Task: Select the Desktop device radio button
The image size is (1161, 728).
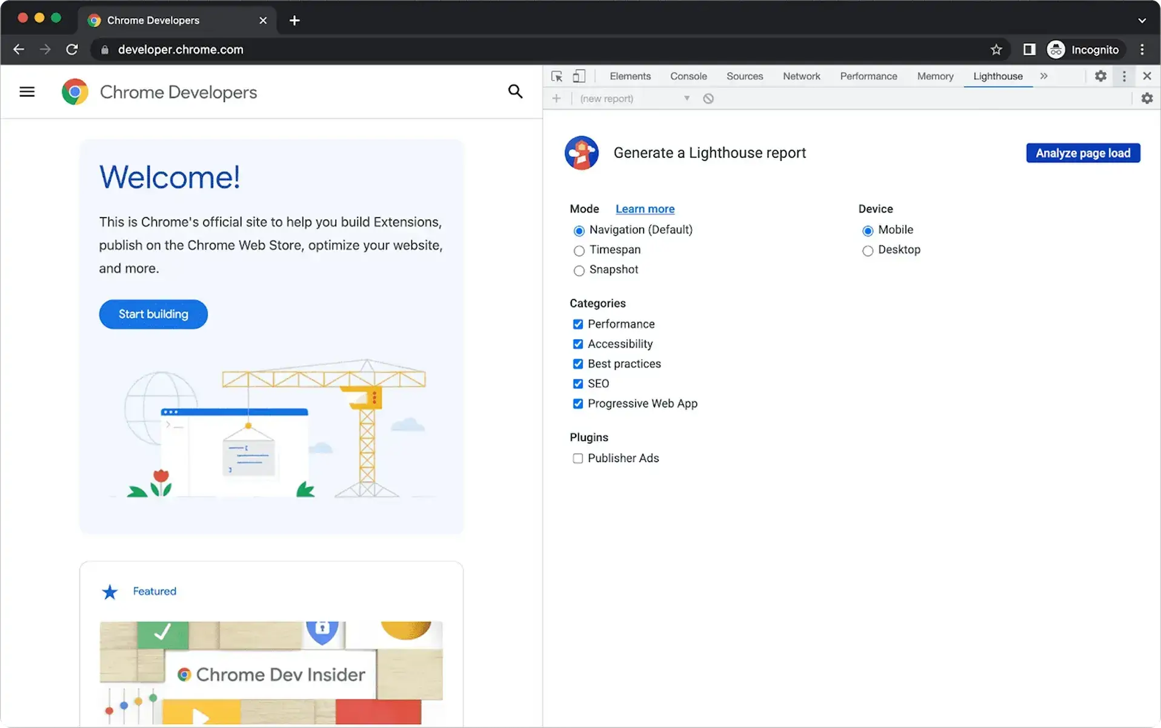Action: (x=867, y=251)
